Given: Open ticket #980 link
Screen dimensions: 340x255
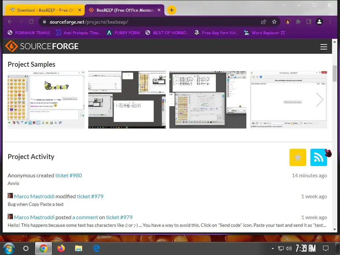Looking at the screenshot, I should click(68, 175).
